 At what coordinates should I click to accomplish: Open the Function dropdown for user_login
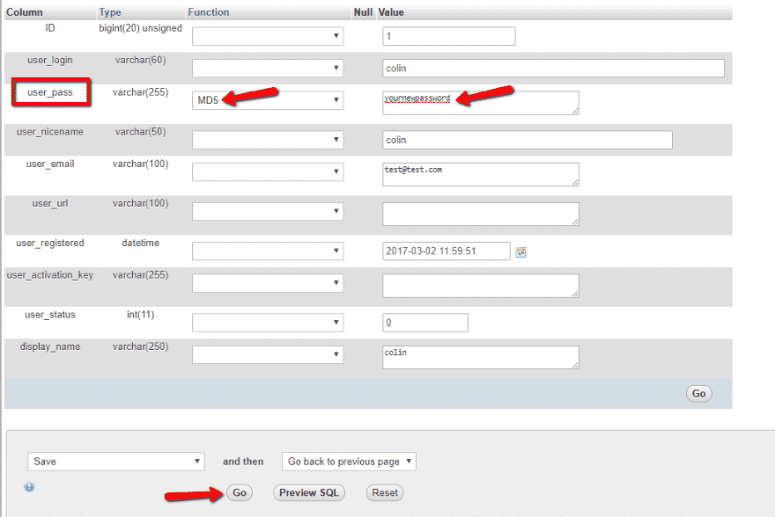pos(266,68)
